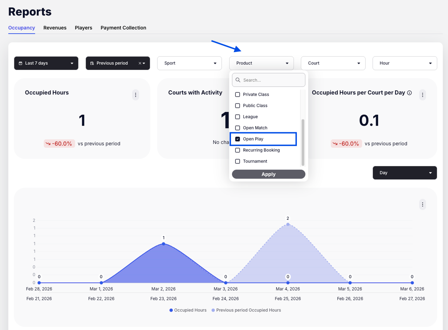
Task: Focus the Search field in Product dropdown
Action: coord(272,80)
